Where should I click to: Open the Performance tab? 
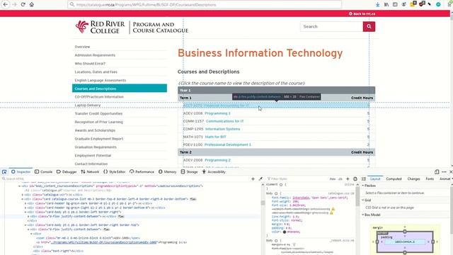[142, 171]
